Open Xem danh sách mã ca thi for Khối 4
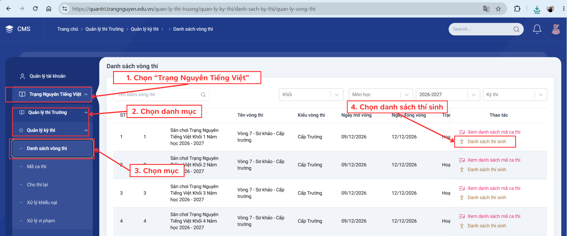This screenshot has width=567, height=236. [494, 216]
